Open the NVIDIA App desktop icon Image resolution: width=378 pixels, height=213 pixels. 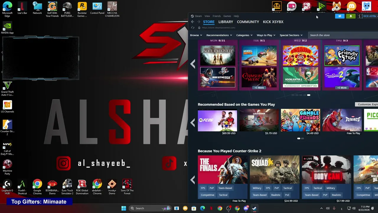click(7, 28)
